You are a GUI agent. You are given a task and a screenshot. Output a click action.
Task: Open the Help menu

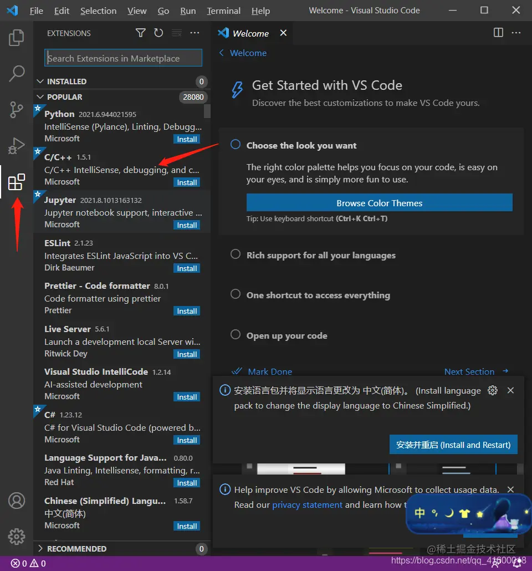260,11
